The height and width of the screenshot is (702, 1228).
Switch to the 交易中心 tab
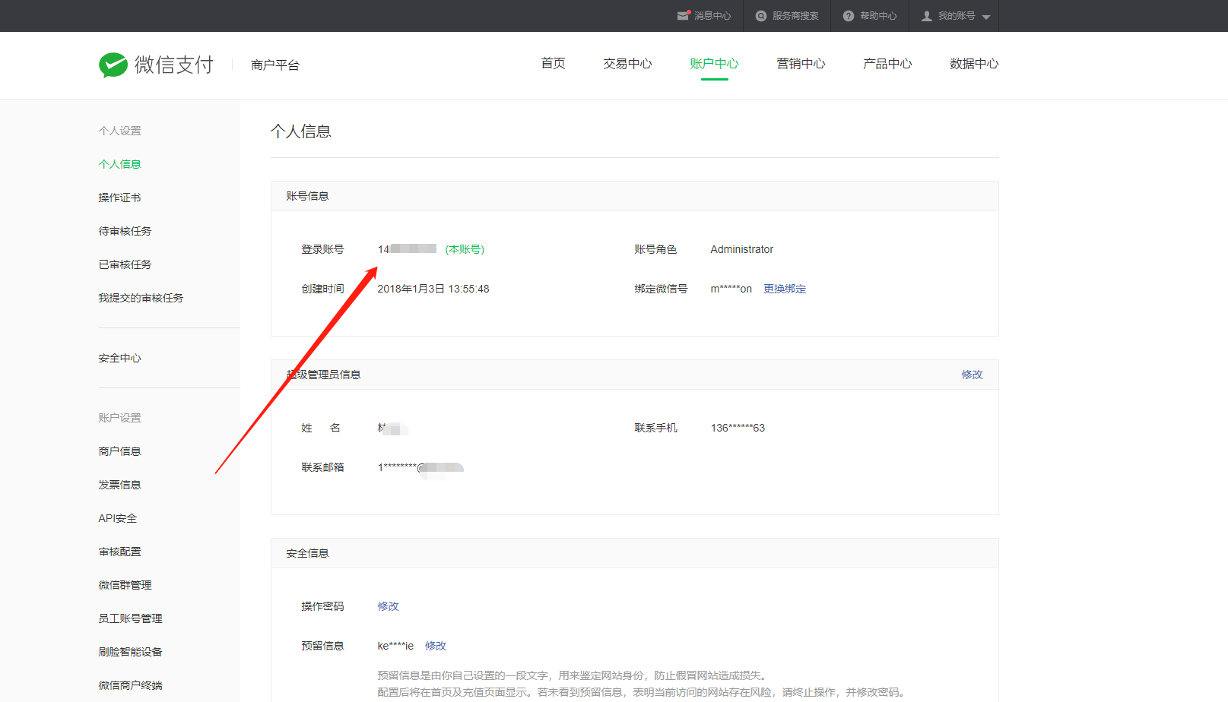point(627,64)
